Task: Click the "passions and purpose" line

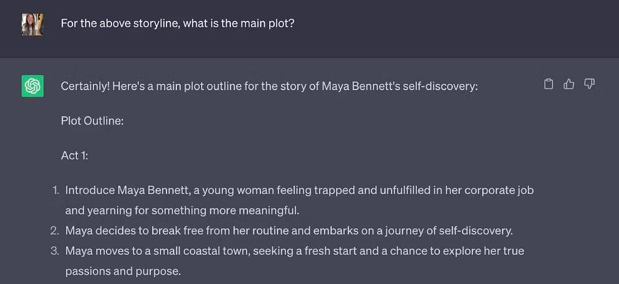Action: [122, 272]
